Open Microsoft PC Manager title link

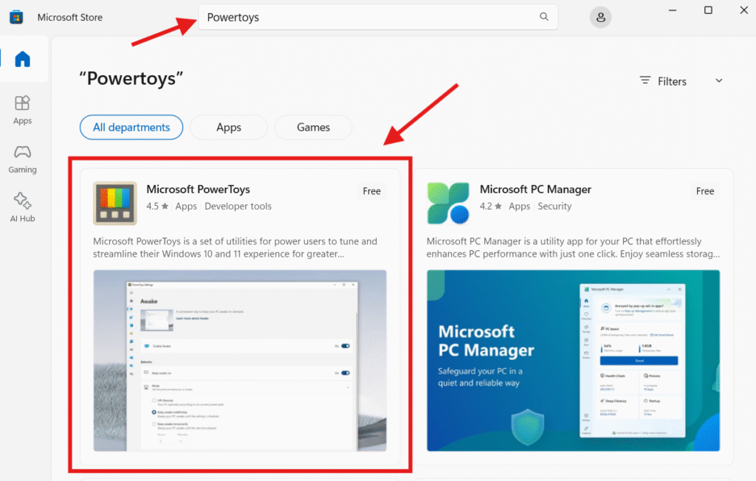click(535, 190)
